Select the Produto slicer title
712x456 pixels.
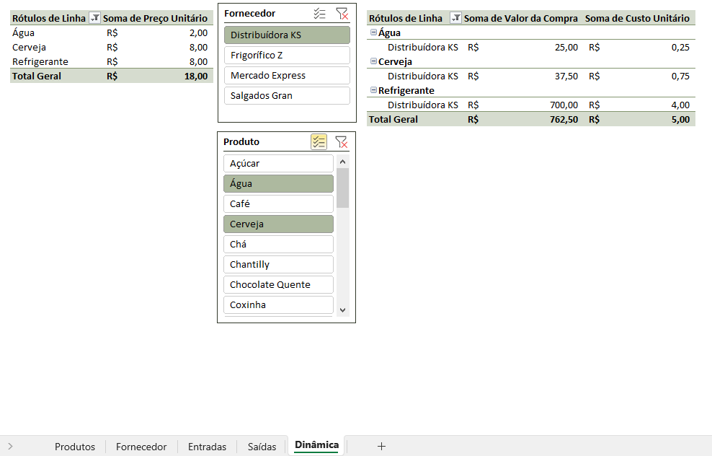point(241,141)
